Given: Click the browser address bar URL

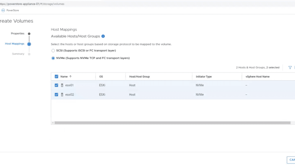Looking at the screenshot, I should (32, 4).
